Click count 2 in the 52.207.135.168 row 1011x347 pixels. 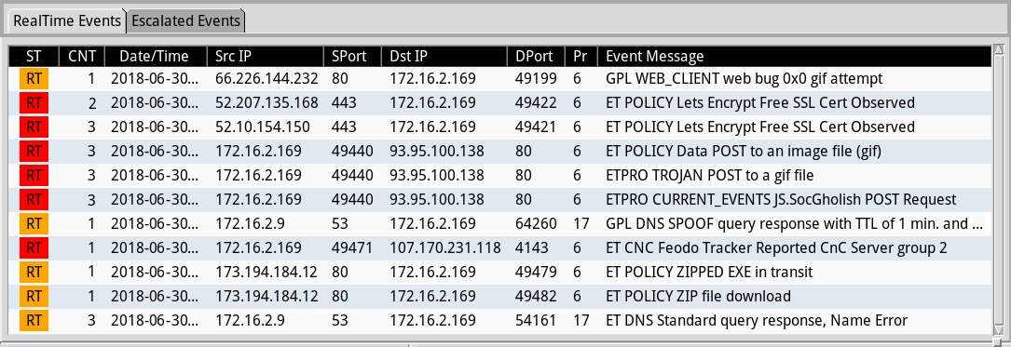point(91,102)
